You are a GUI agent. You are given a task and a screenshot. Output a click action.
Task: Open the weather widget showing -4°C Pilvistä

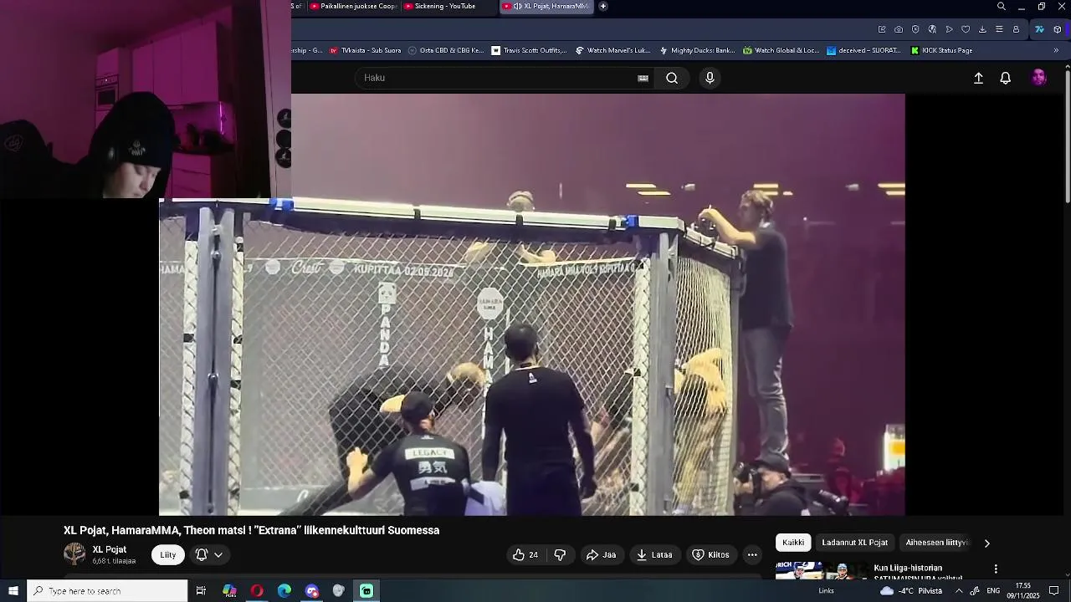[911, 591]
